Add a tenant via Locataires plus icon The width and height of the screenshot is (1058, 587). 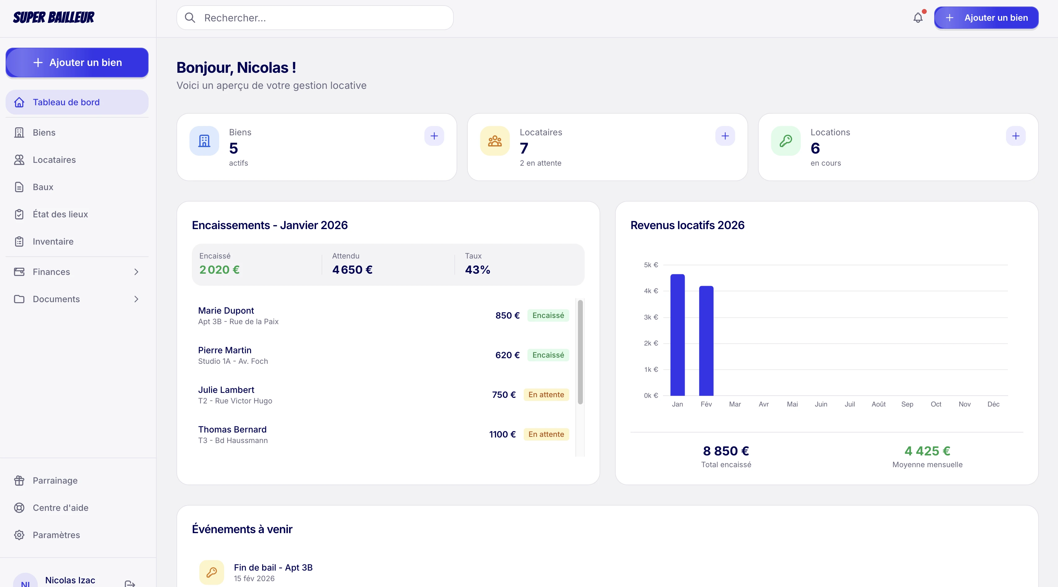click(725, 136)
